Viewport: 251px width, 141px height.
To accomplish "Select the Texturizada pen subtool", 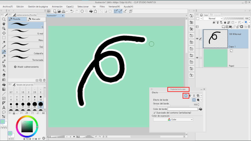I will [x=26, y=58].
